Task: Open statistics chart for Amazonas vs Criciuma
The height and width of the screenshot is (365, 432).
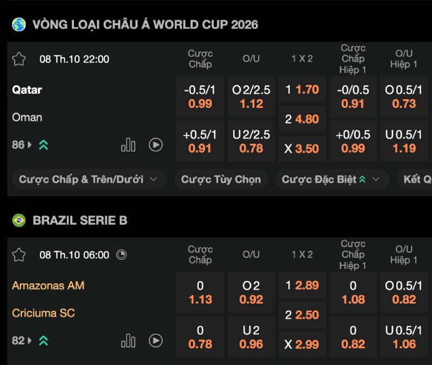Action: [x=129, y=340]
